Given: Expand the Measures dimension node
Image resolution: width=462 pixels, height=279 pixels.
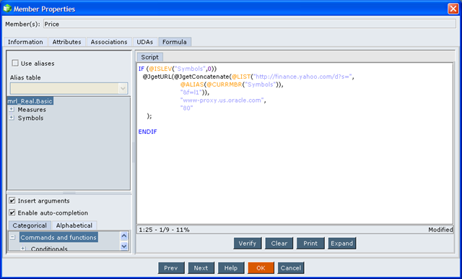Looking at the screenshot, I should [12, 109].
